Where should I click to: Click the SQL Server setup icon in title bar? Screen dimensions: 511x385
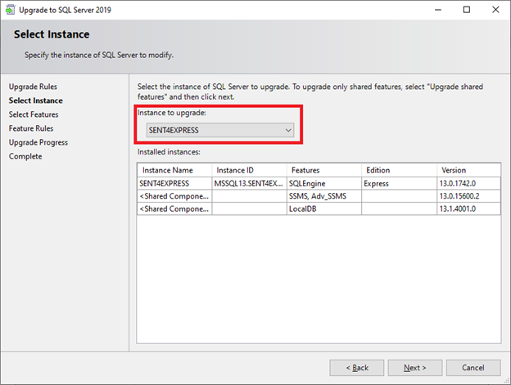coord(11,10)
